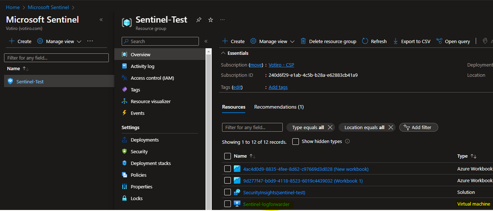
Task: Sort resources by Type column
Action: [x=467, y=156]
